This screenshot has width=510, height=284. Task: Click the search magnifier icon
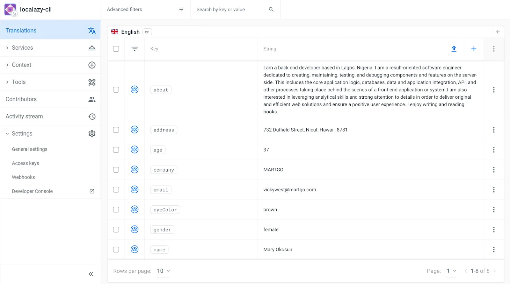(x=271, y=10)
